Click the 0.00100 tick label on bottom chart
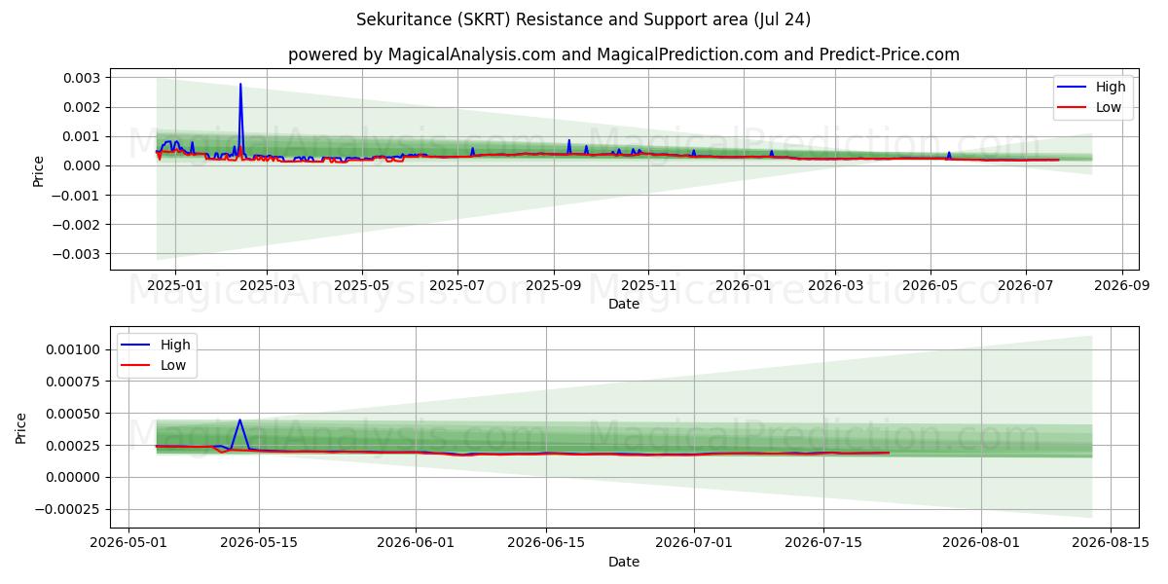 click(74, 349)
